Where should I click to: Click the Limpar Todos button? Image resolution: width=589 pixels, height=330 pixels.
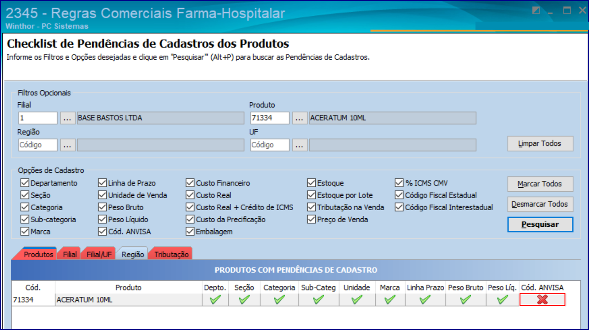coord(540,144)
